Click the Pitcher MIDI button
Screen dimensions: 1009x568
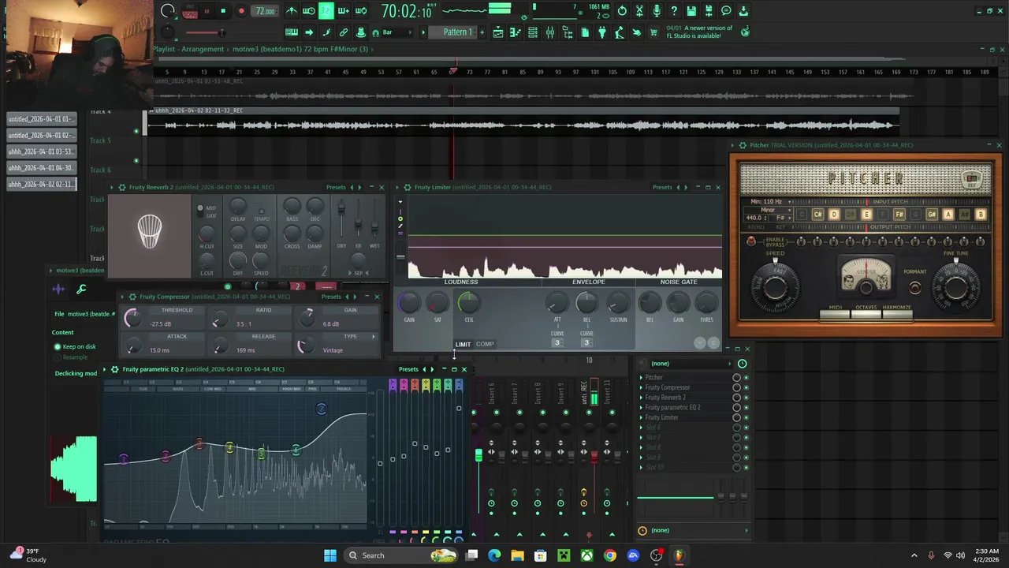835,316
